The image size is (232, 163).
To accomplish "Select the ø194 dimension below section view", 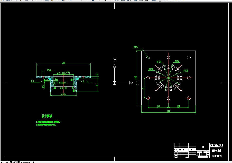I will [63, 94].
